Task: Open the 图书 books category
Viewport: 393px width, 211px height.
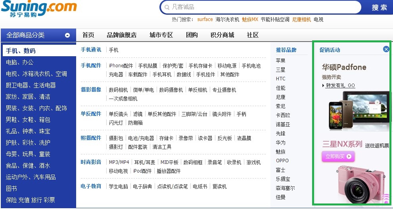Action: click(12, 188)
